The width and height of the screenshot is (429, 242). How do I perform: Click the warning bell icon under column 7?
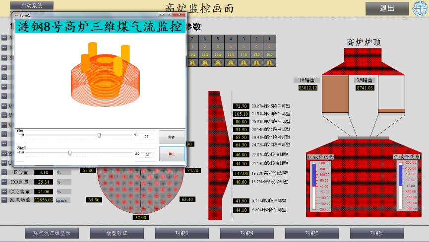coord(192,63)
